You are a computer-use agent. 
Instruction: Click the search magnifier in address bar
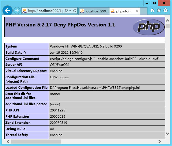[x=66, y=11]
